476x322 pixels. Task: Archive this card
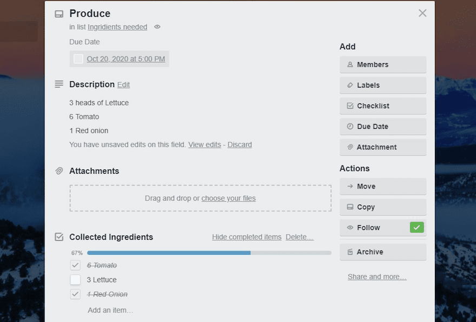[382, 252]
